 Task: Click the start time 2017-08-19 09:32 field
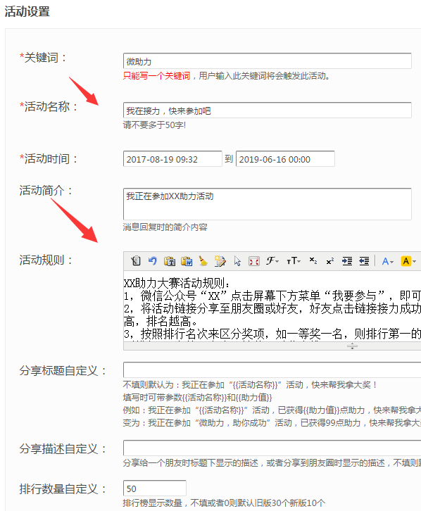pos(172,158)
